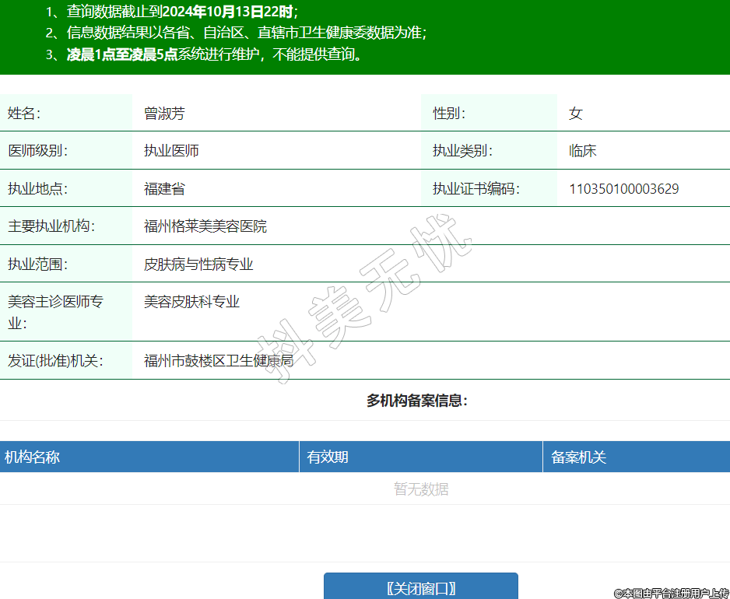Select the 执业证书编码 number value
The height and width of the screenshot is (599, 730).
pyautogui.click(x=623, y=189)
